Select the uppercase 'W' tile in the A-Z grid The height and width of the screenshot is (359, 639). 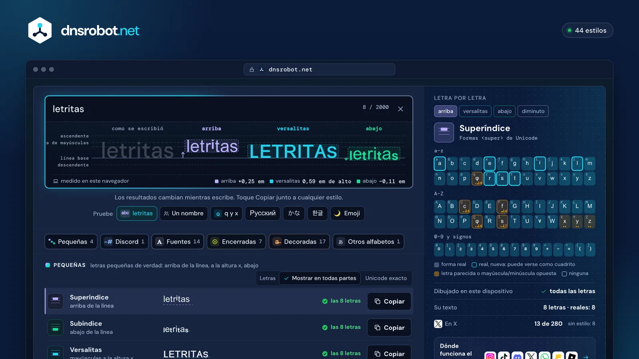click(552, 221)
